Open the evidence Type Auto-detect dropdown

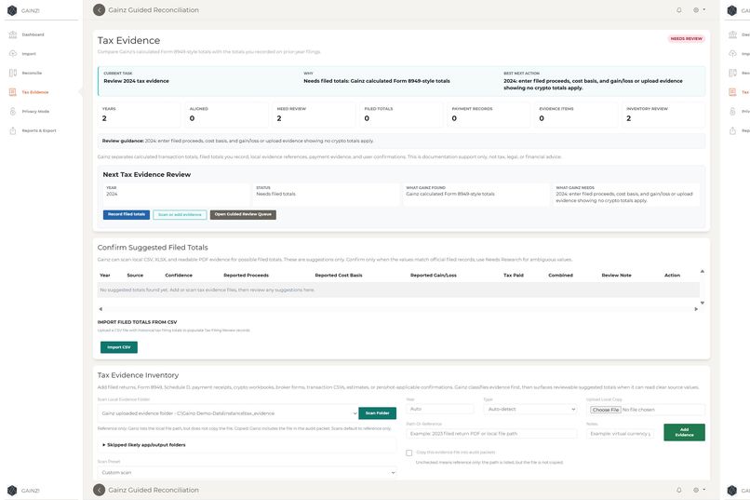pos(530,409)
